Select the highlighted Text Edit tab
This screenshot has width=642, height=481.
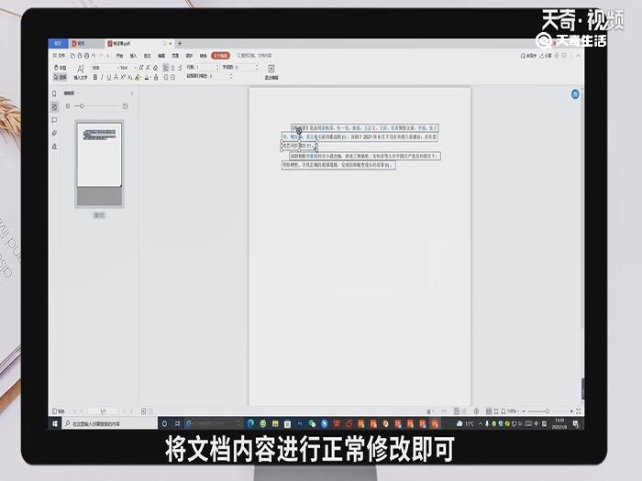tap(220, 55)
